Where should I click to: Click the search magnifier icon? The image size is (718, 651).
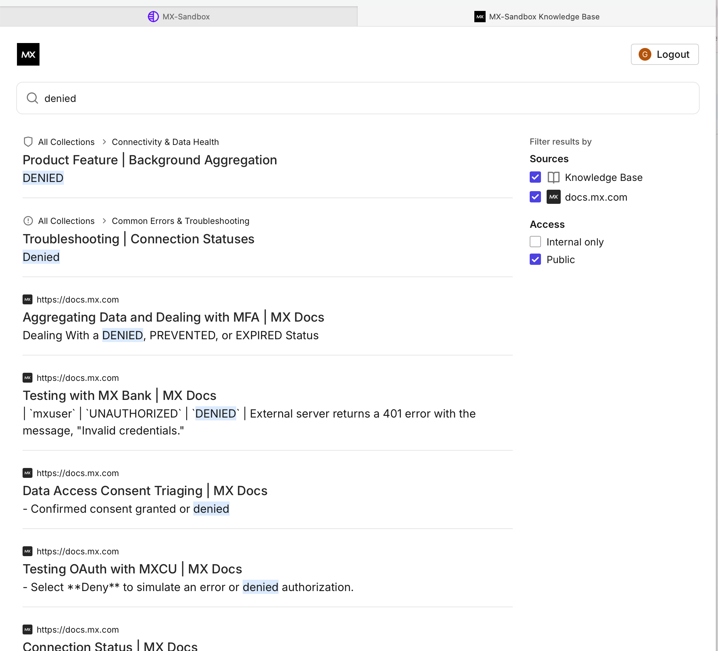32,98
